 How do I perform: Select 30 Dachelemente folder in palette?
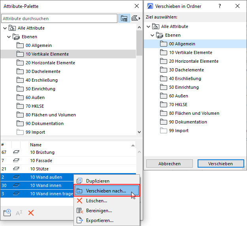(x=68, y=71)
